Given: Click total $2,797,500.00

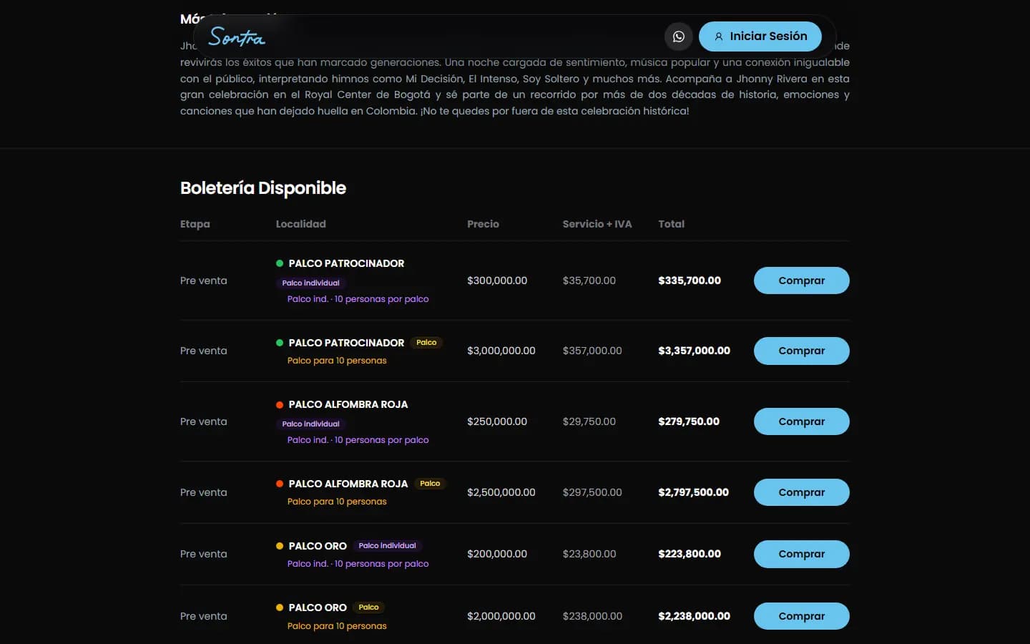Looking at the screenshot, I should (693, 492).
